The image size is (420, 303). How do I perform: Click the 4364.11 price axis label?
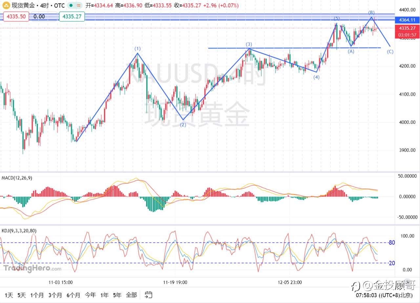pos(407,20)
